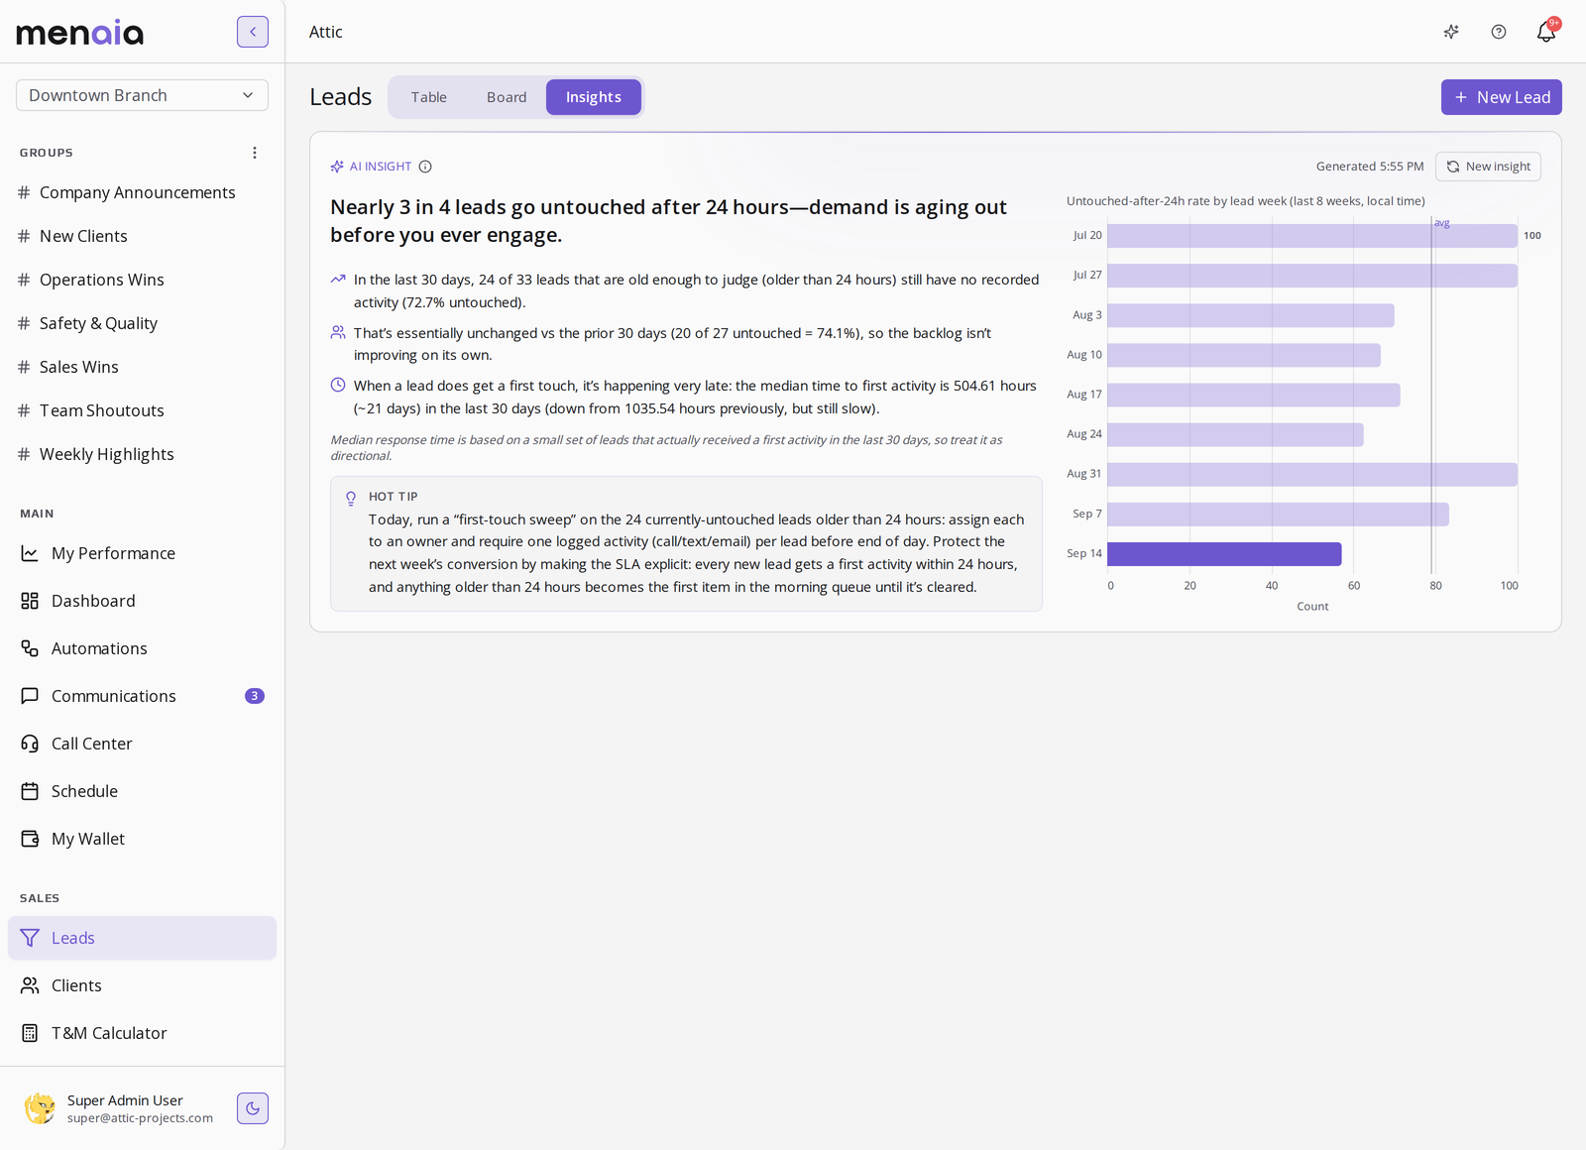
Task: Open the Automations icon
Action: coord(30,648)
